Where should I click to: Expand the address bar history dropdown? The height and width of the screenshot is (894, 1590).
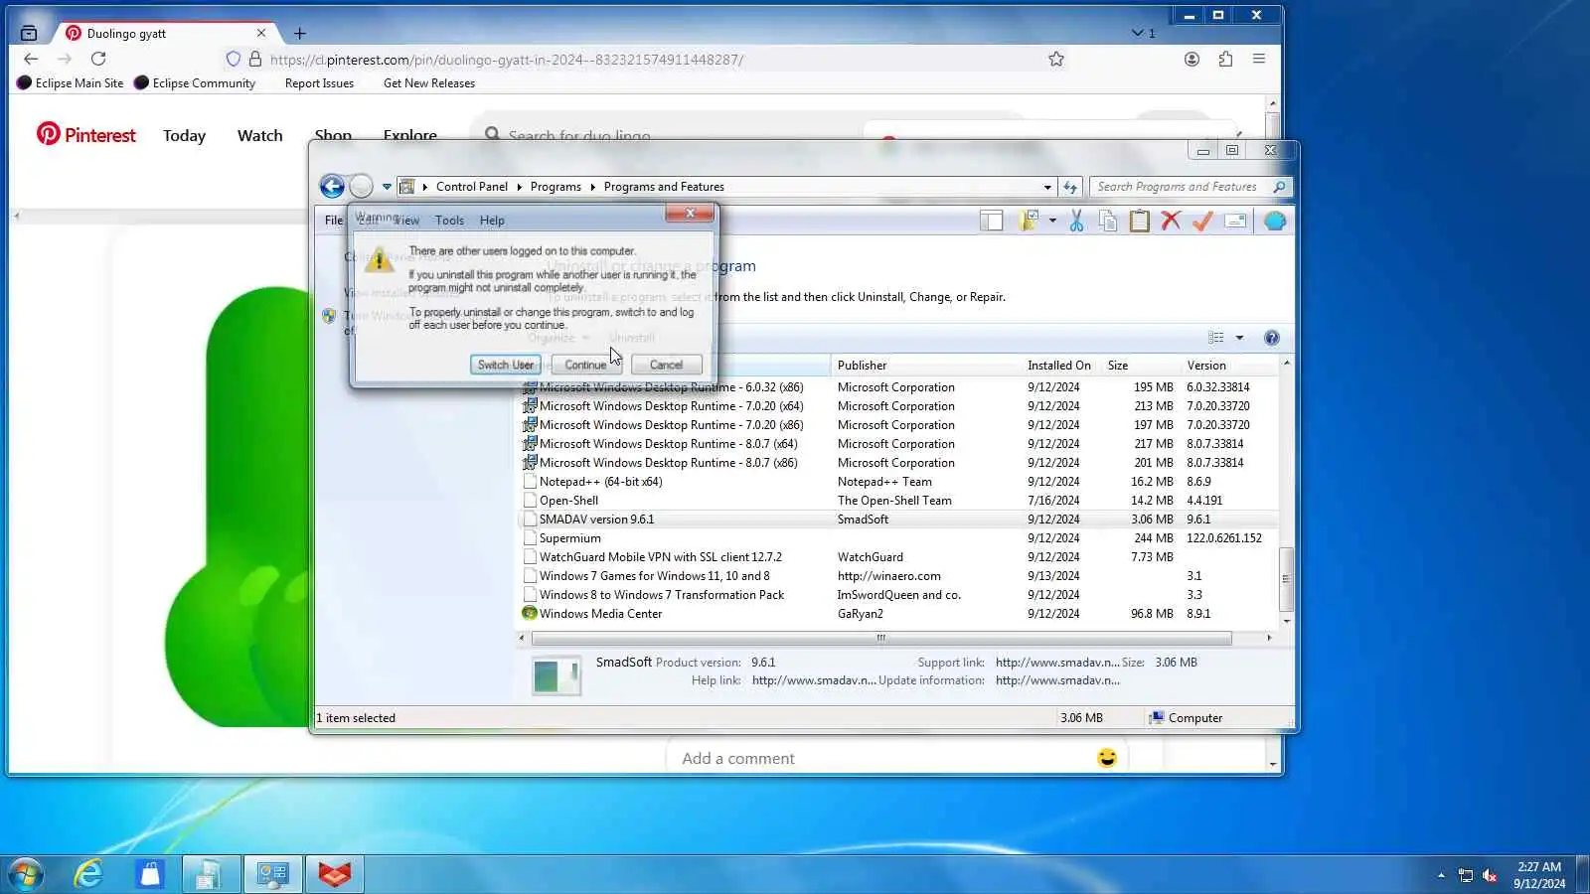coord(1047,187)
